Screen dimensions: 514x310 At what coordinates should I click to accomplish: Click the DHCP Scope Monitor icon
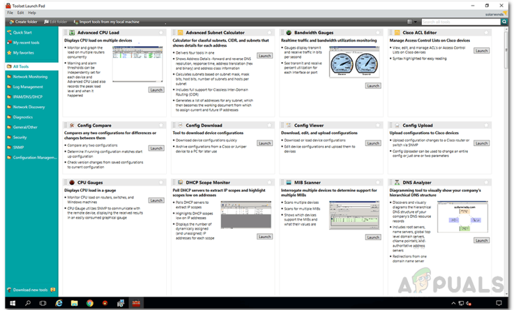coord(181,183)
